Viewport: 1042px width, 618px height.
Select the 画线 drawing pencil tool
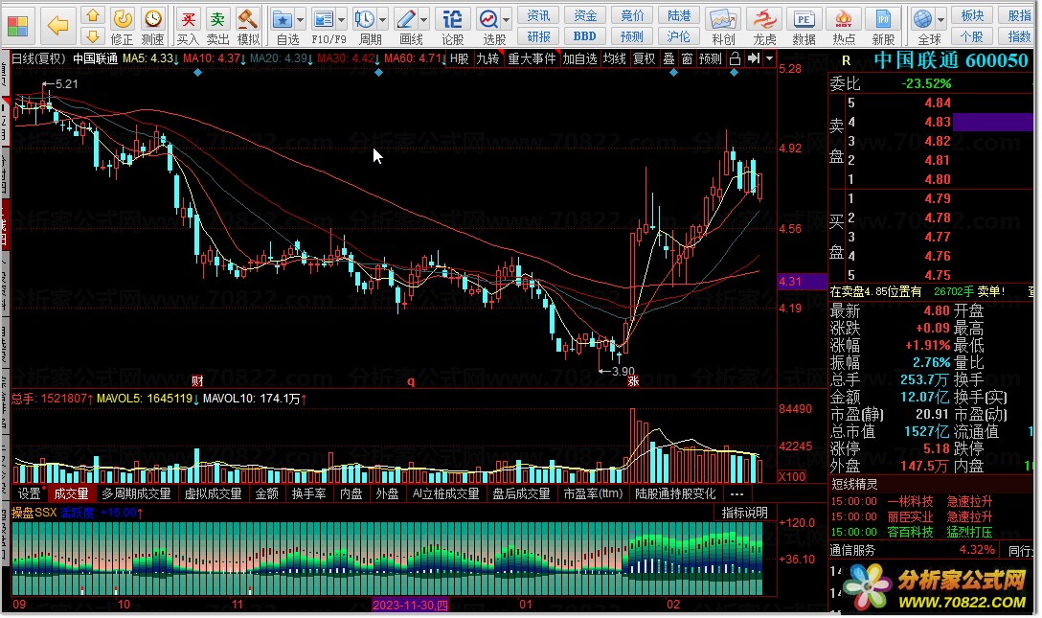point(405,19)
